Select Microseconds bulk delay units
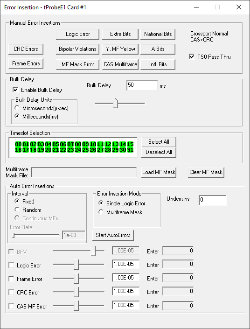Image resolution: width=250 pixels, height=329 pixels. (17, 108)
